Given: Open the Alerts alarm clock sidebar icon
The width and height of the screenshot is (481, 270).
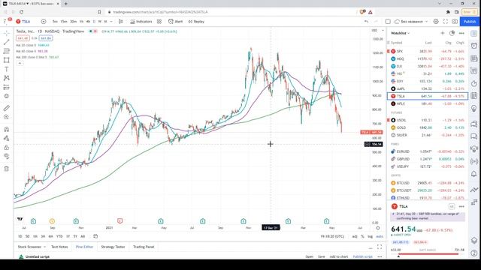Looking at the screenshot, I should [x=474, y=46].
